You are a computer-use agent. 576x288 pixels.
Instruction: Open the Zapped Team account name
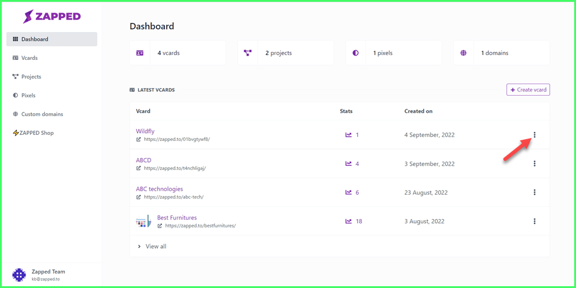coord(49,272)
